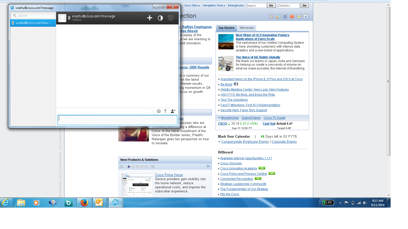Click previous arrow in New Products carousel
The height and width of the screenshot is (229, 408).
(x=122, y=167)
